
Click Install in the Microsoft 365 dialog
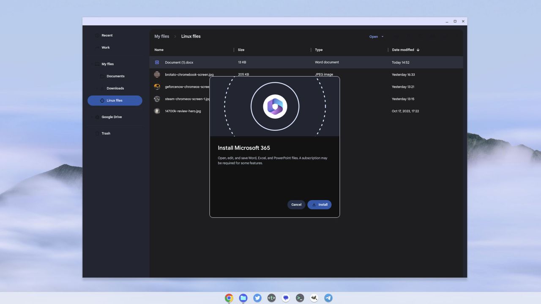click(320, 205)
